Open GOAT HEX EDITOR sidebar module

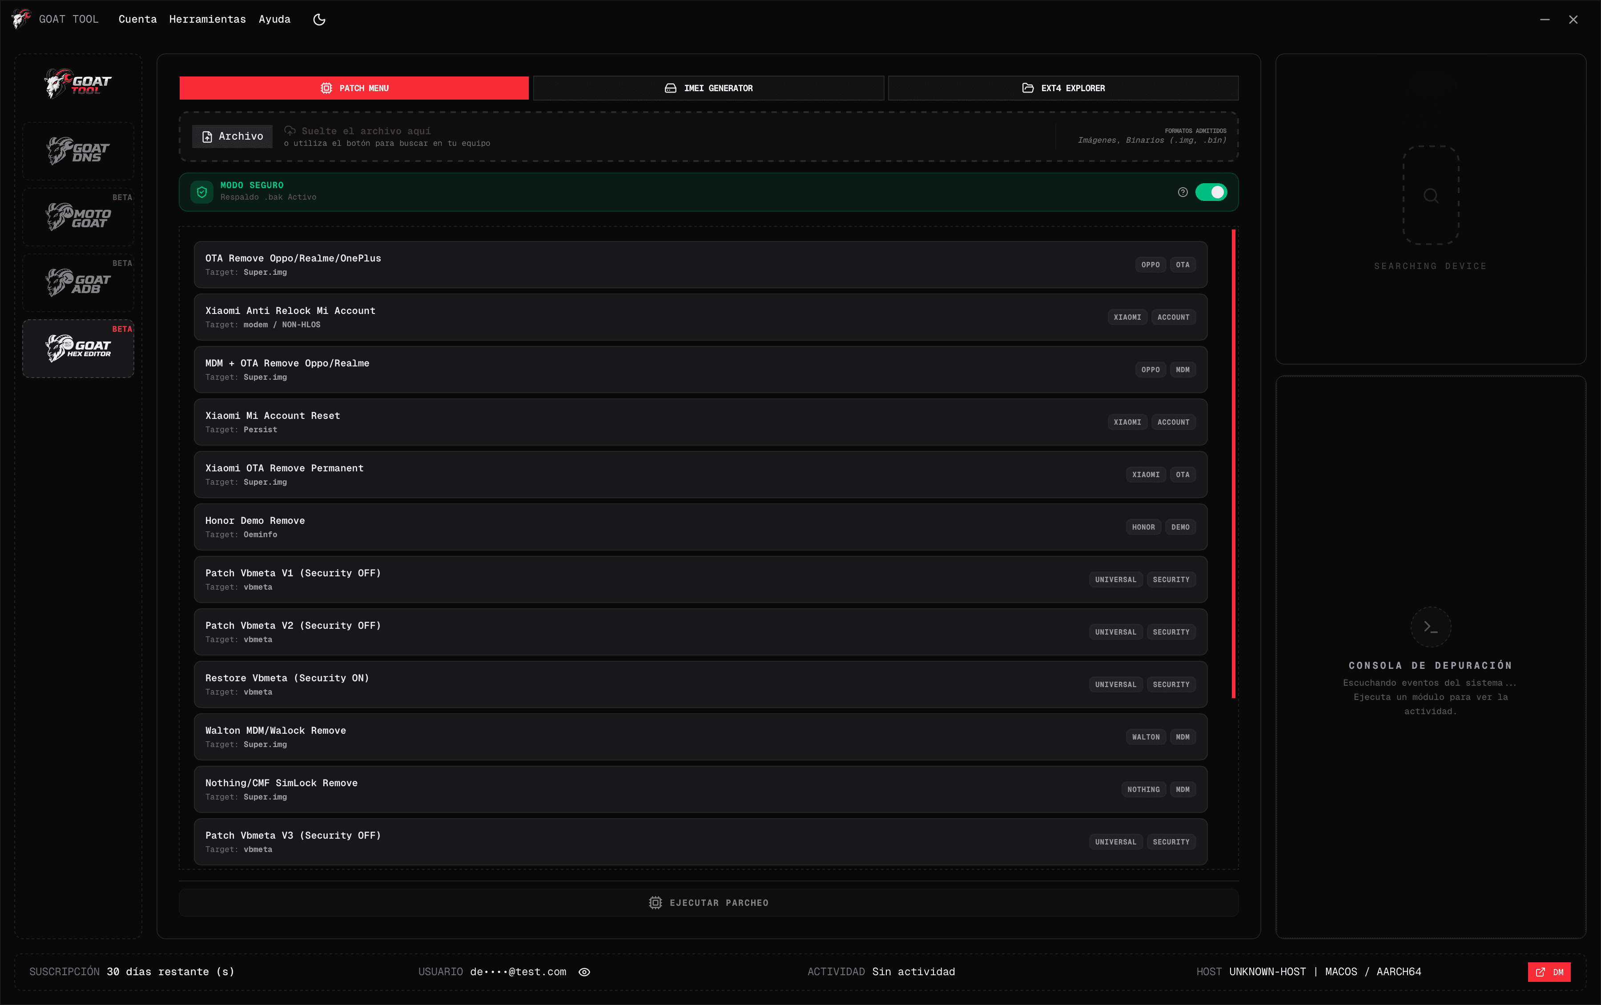pyautogui.click(x=78, y=348)
